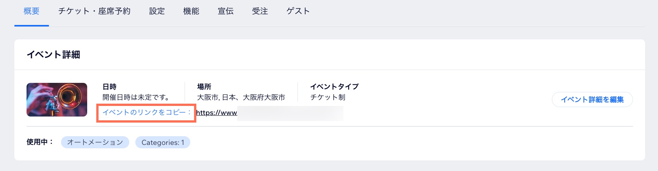Click the trumpet event thumbnail image

[x=57, y=99]
